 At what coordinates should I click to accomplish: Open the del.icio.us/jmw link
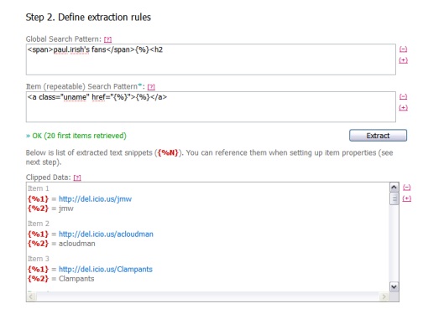click(x=95, y=199)
